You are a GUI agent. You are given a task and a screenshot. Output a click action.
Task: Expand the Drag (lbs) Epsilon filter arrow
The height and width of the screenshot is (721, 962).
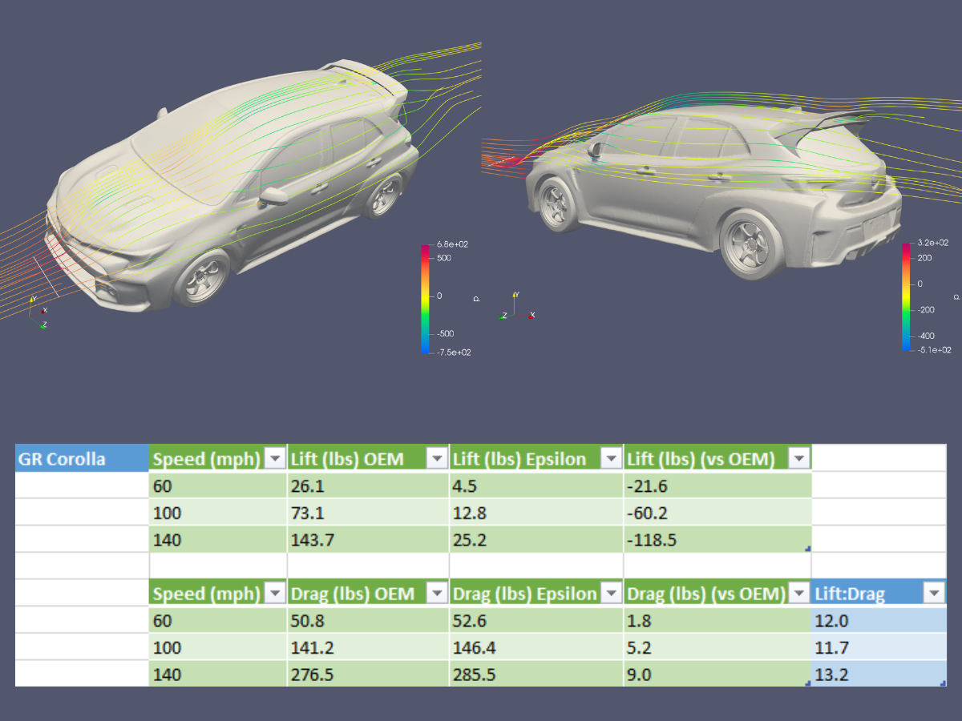pyautogui.click(x=612, y=593)
